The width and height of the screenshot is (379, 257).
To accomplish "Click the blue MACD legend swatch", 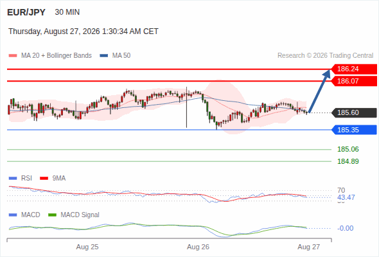I will click(x=13, y=215).
